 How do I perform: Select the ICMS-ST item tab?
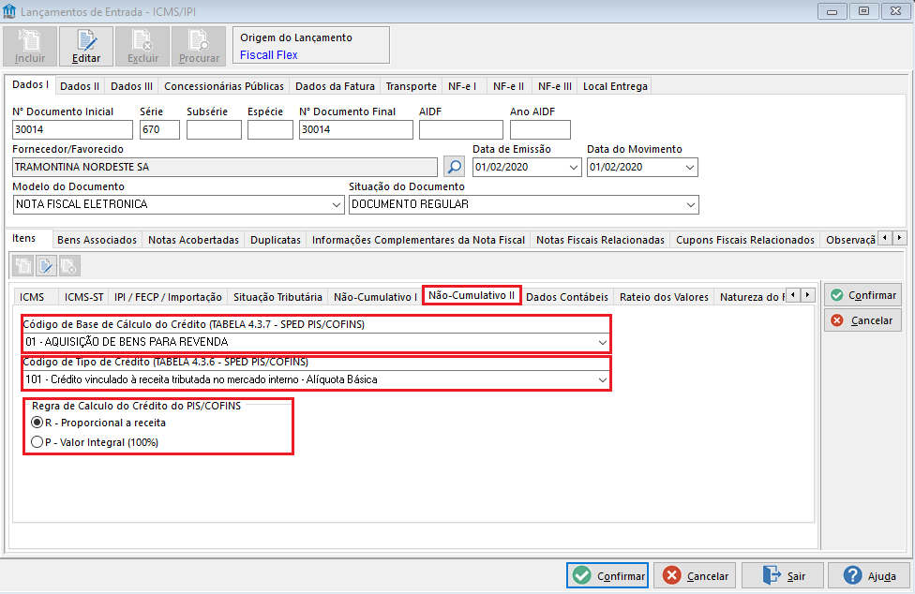(x=84, y=297)
